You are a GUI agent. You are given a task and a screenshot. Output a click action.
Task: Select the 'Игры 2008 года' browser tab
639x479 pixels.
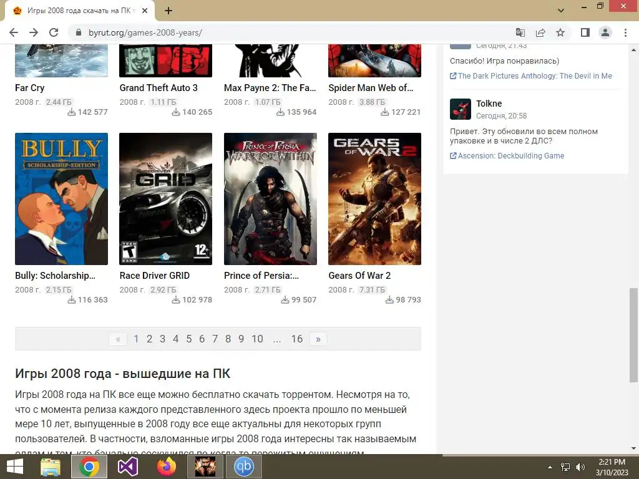click(x=80, y=11)
